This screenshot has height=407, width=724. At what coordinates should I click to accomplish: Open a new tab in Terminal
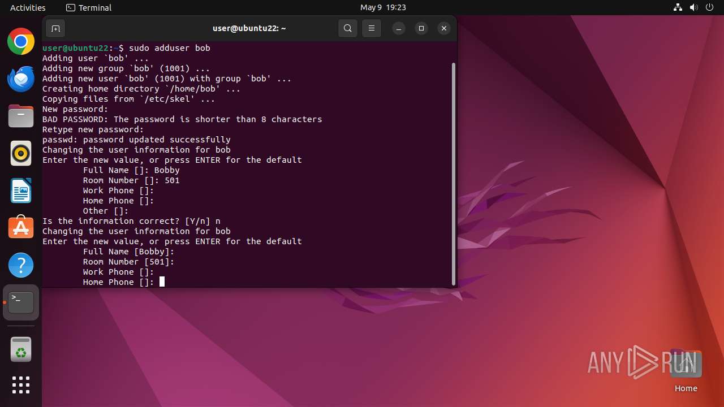(x=55, y=28)
